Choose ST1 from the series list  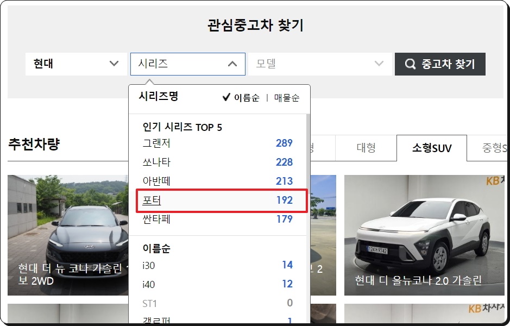coord(218,303)
